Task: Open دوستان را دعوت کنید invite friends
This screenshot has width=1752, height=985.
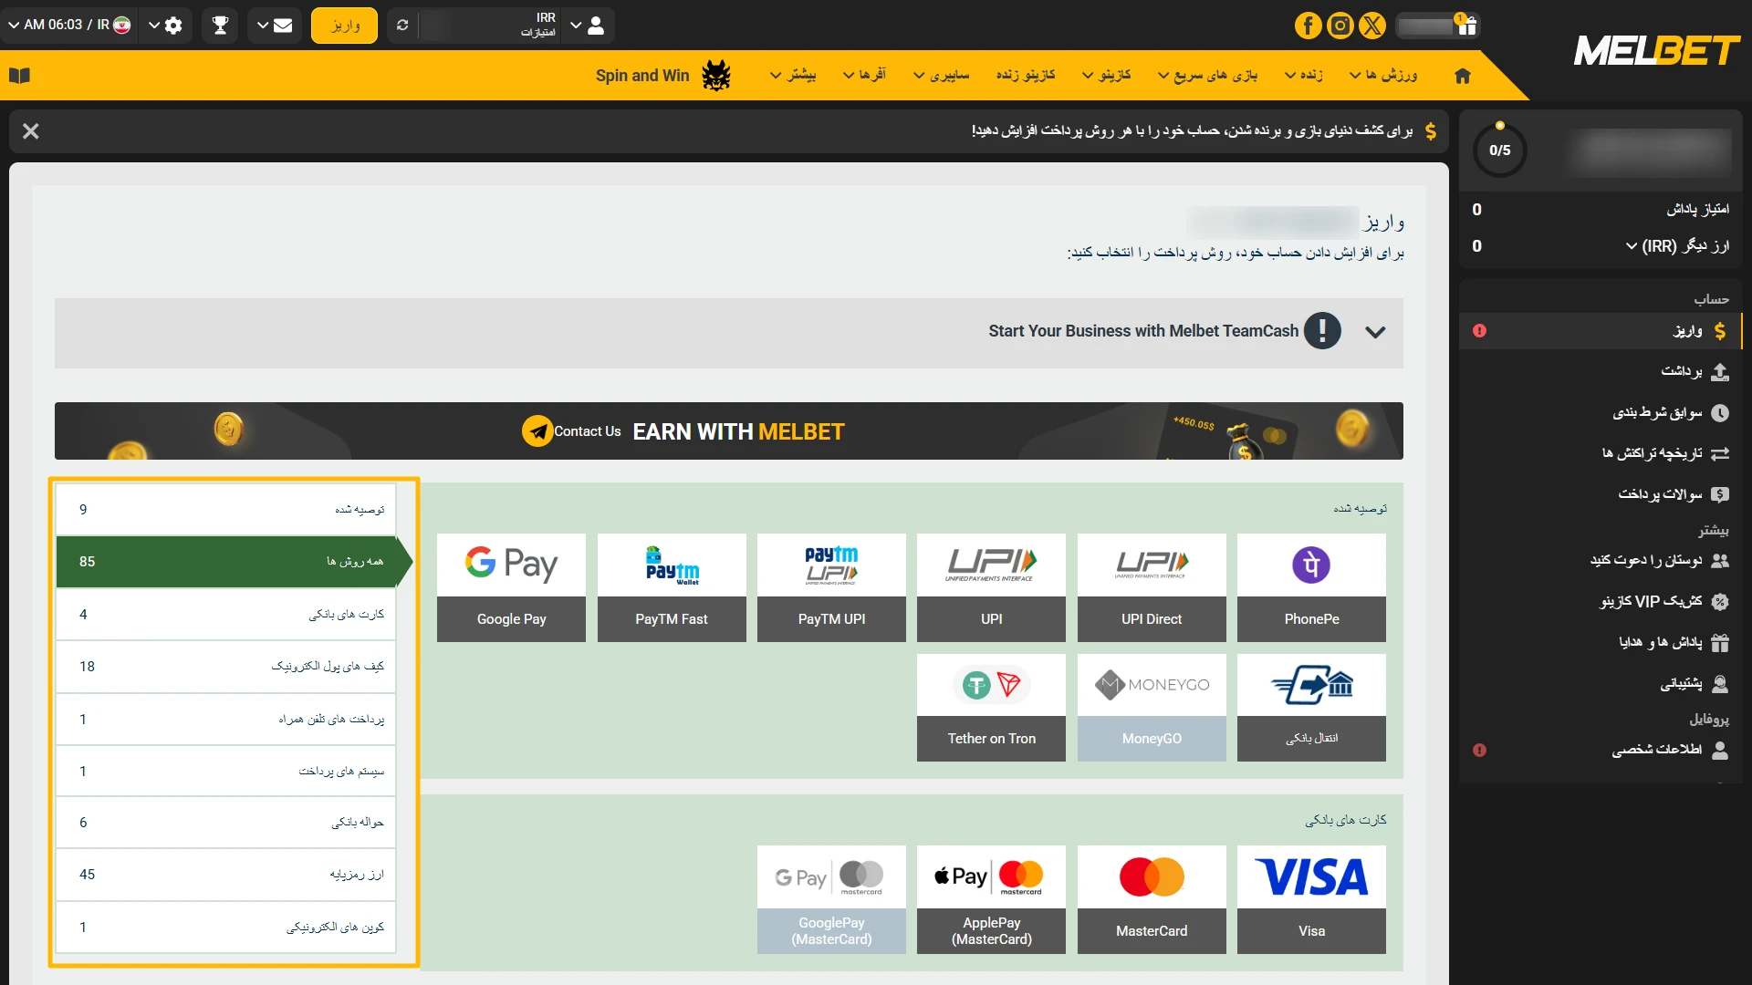Action: (x=1601, y=560)
